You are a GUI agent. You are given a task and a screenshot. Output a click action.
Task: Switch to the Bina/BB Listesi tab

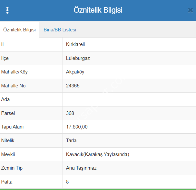[60, 30]
